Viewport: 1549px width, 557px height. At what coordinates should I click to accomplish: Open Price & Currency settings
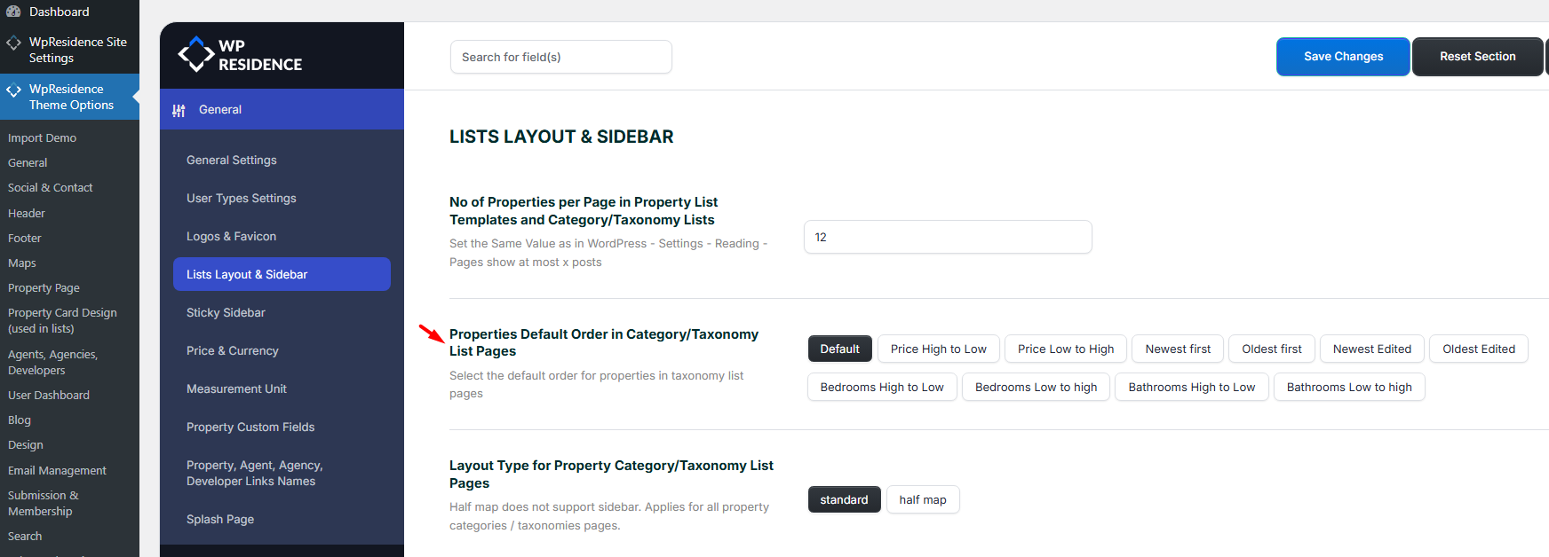(232, 350)
